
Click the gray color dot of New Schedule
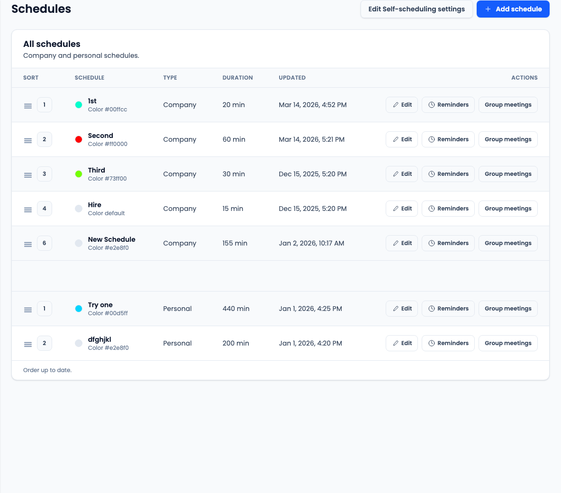click(79, 243)
